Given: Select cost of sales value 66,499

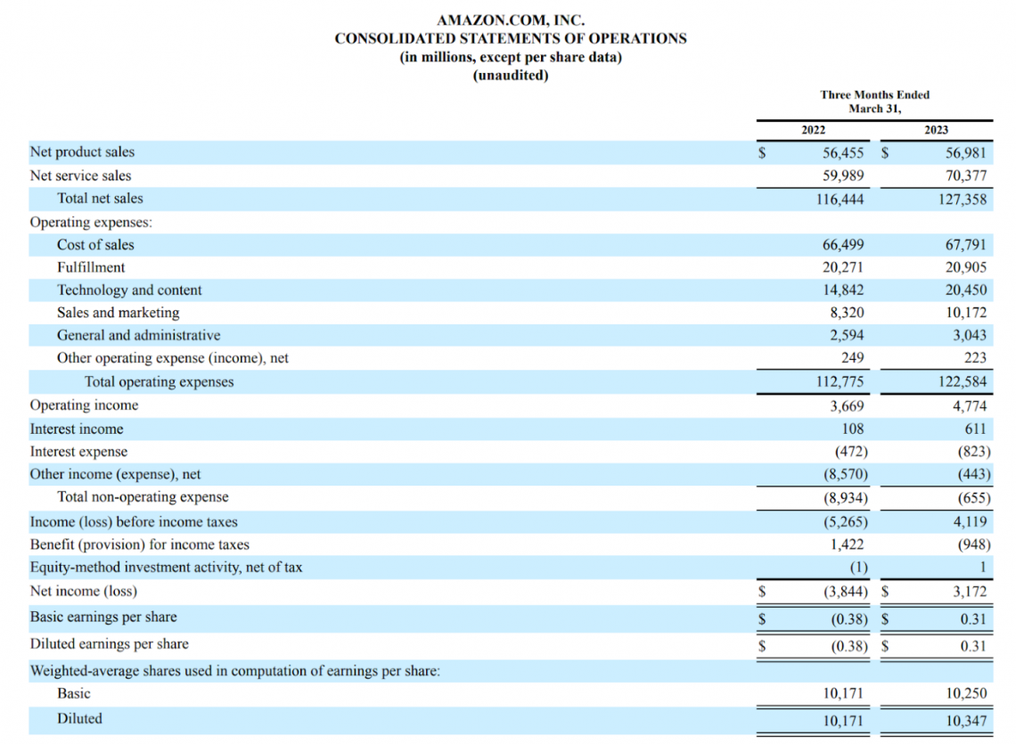Looking at the screenshot, I should [843, 245].
